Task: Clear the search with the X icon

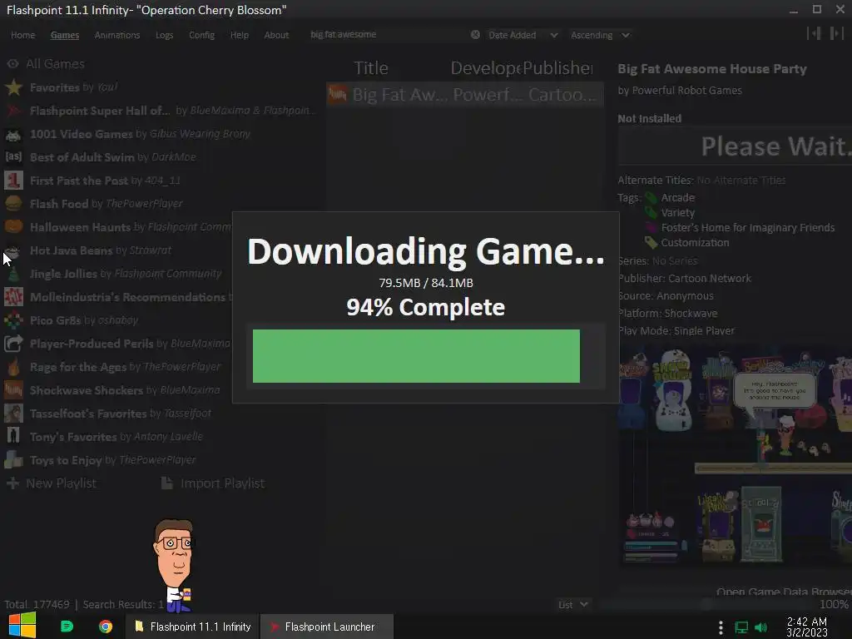Action: click(x=475, y=35)
